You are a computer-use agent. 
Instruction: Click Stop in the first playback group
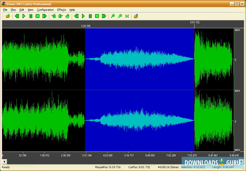click(x=37, y=16)
